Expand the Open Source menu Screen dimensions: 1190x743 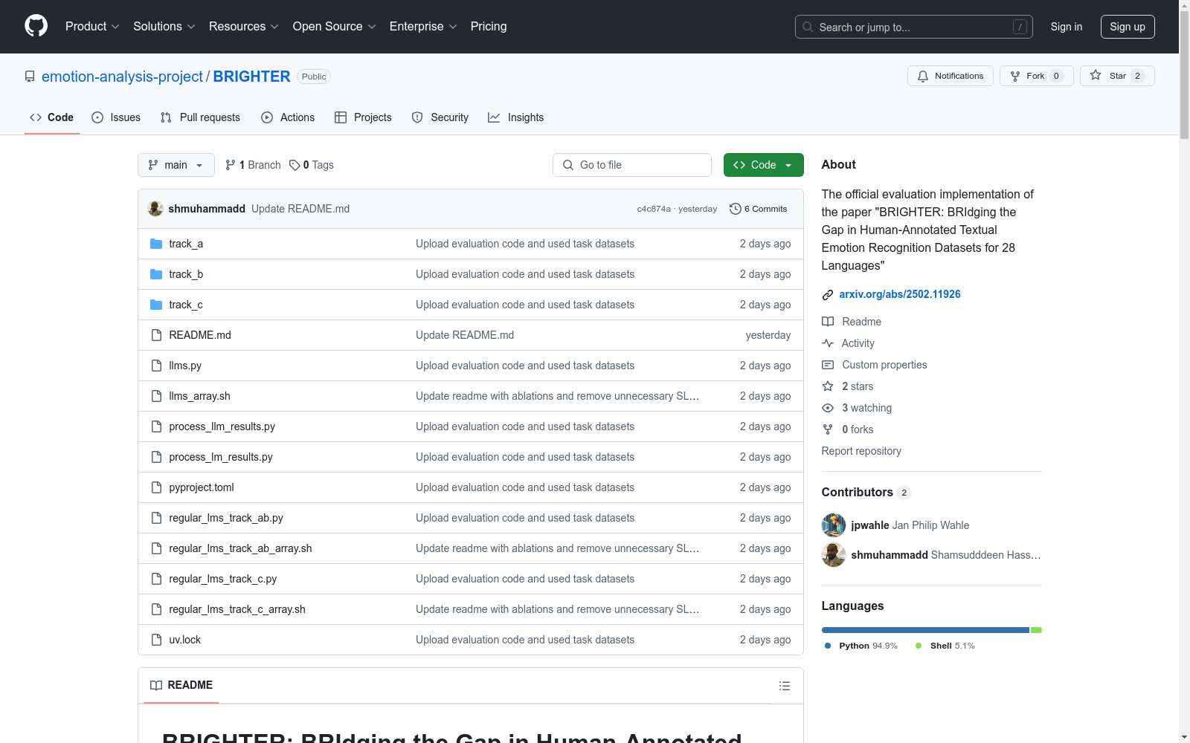335,27
